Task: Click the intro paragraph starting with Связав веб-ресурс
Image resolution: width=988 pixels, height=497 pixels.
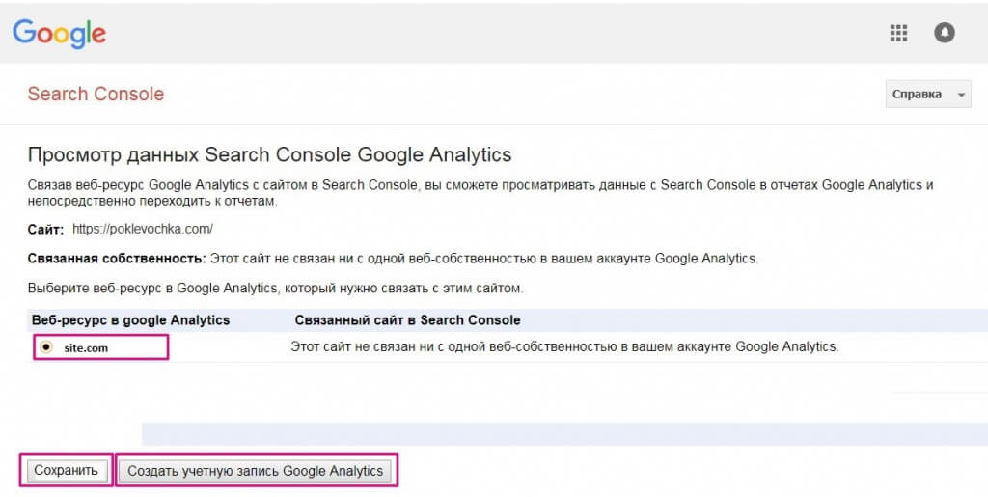Action: point(480,192)
